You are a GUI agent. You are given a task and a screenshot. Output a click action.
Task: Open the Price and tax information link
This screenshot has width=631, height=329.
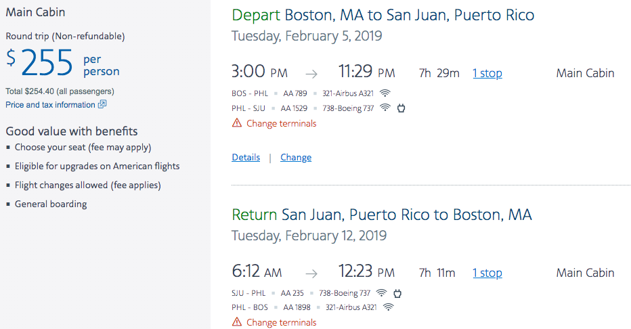[50, 105]
